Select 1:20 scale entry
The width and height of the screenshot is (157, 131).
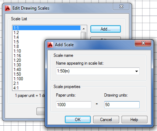tap(17, 60)
